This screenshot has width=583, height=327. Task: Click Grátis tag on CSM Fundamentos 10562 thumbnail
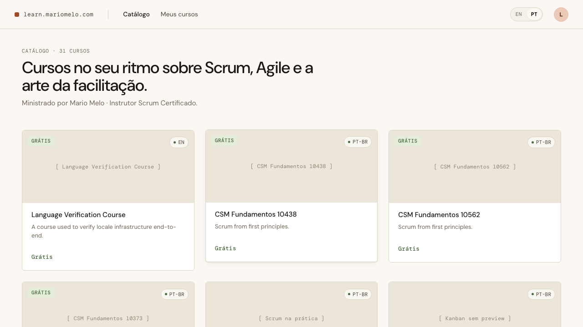pos(408,141)
